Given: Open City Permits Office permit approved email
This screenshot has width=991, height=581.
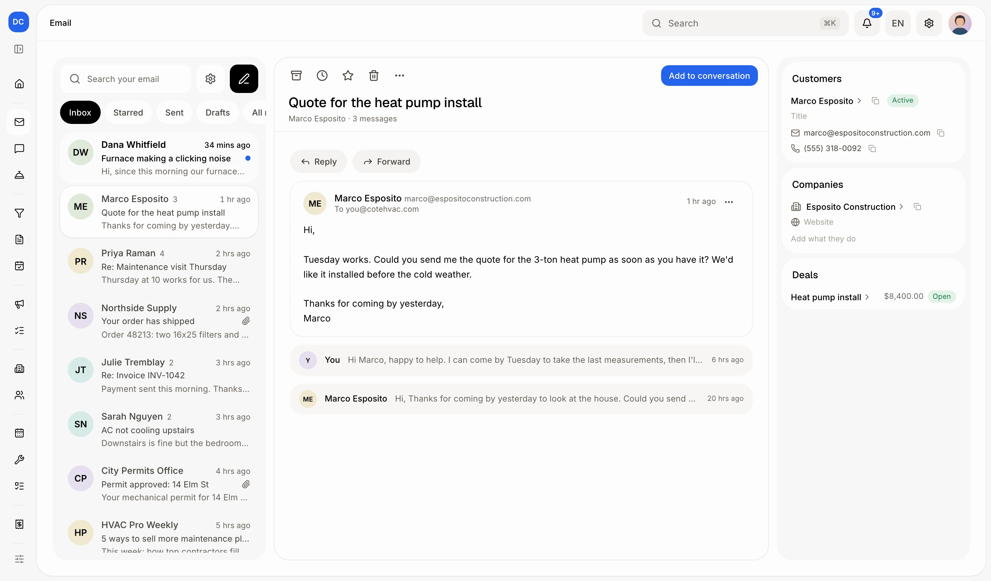Looking at the screenshot, I should pyautogui.click(x=159, y=484).
